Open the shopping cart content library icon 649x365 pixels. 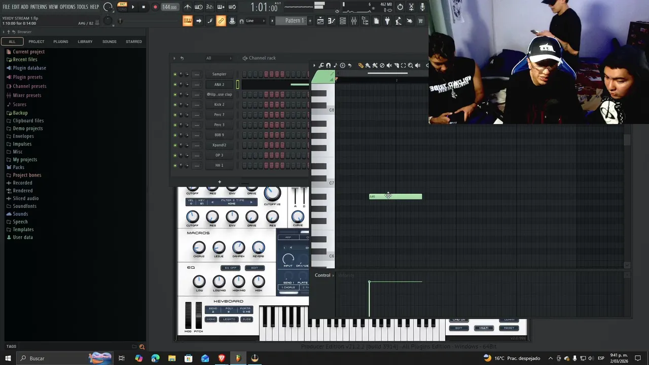click(420, 21)
